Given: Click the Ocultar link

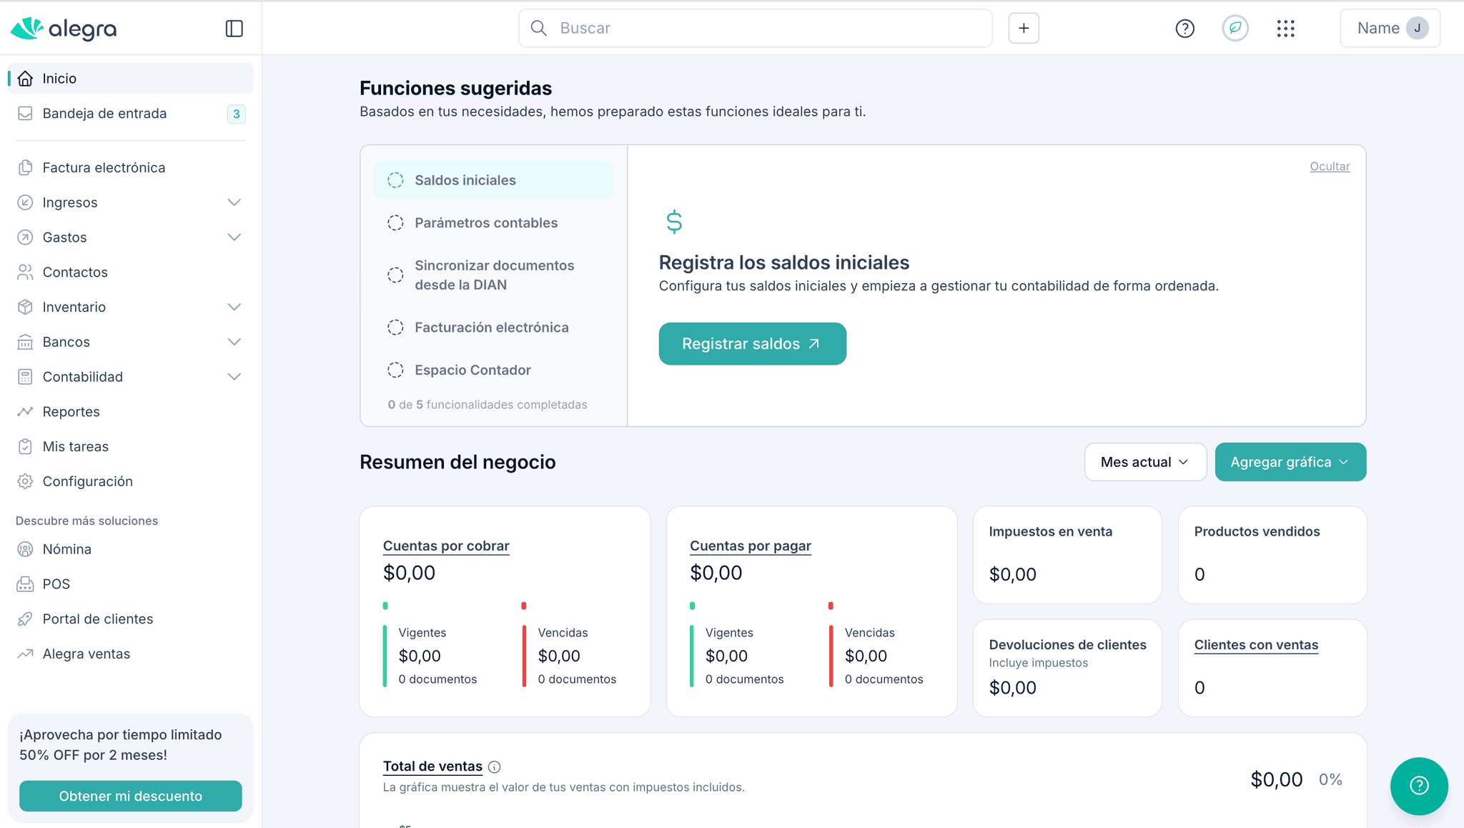Looking at the screenshot, I should click(x=1329, y=167).
